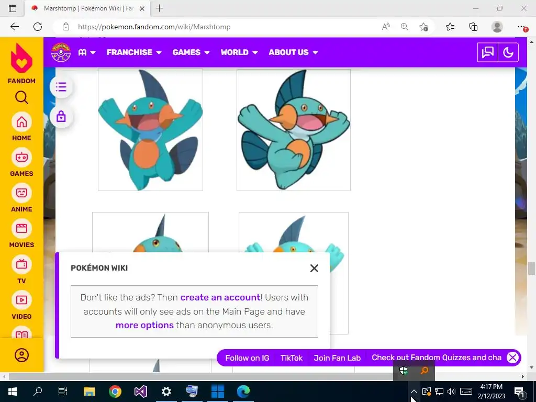Open the wiki discussions icon
Image resolution: width=536 pixels, height=402 pixels.
487,52
